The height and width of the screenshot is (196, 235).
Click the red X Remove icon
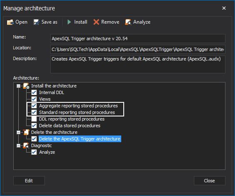96,22
